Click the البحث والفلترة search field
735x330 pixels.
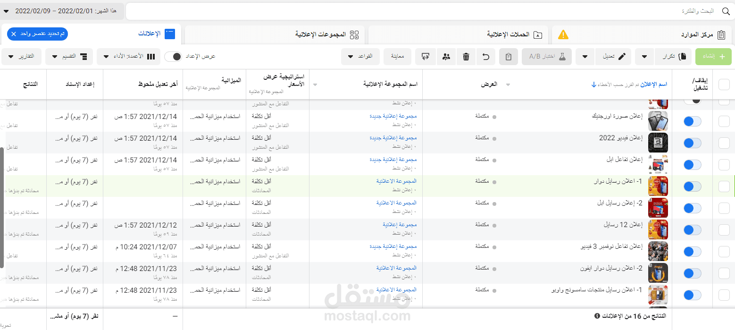(x=698, y=10)
